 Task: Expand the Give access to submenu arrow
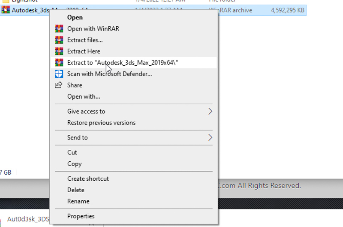(210, 111)
